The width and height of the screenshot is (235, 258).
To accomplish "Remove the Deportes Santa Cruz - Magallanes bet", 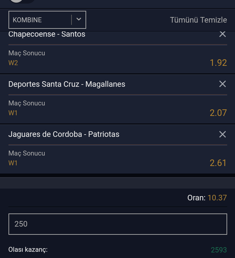I will pyautogui.click(x=222, y=84).
